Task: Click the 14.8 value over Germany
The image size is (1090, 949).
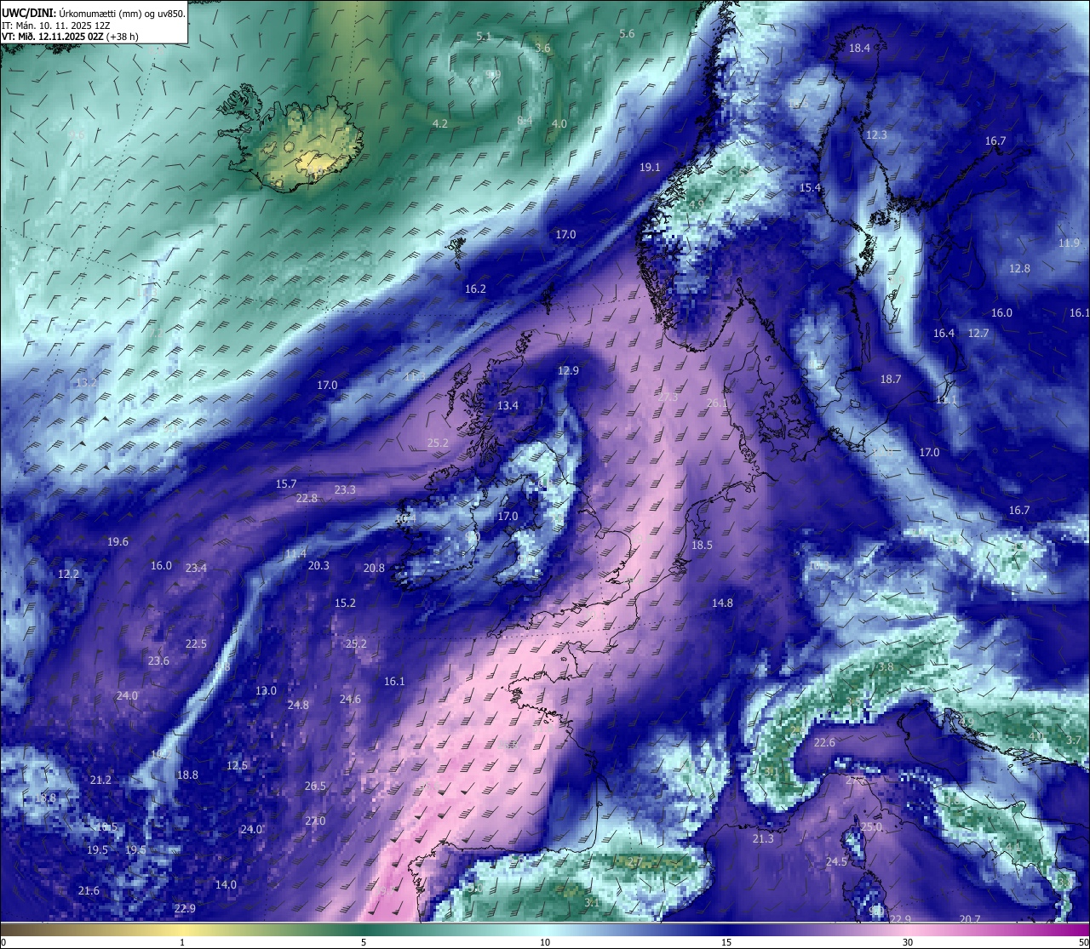Action: coord(722,603)
